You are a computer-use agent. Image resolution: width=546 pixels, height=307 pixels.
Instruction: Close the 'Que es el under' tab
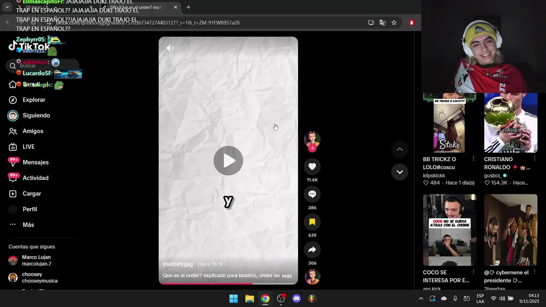pos(175,7)
